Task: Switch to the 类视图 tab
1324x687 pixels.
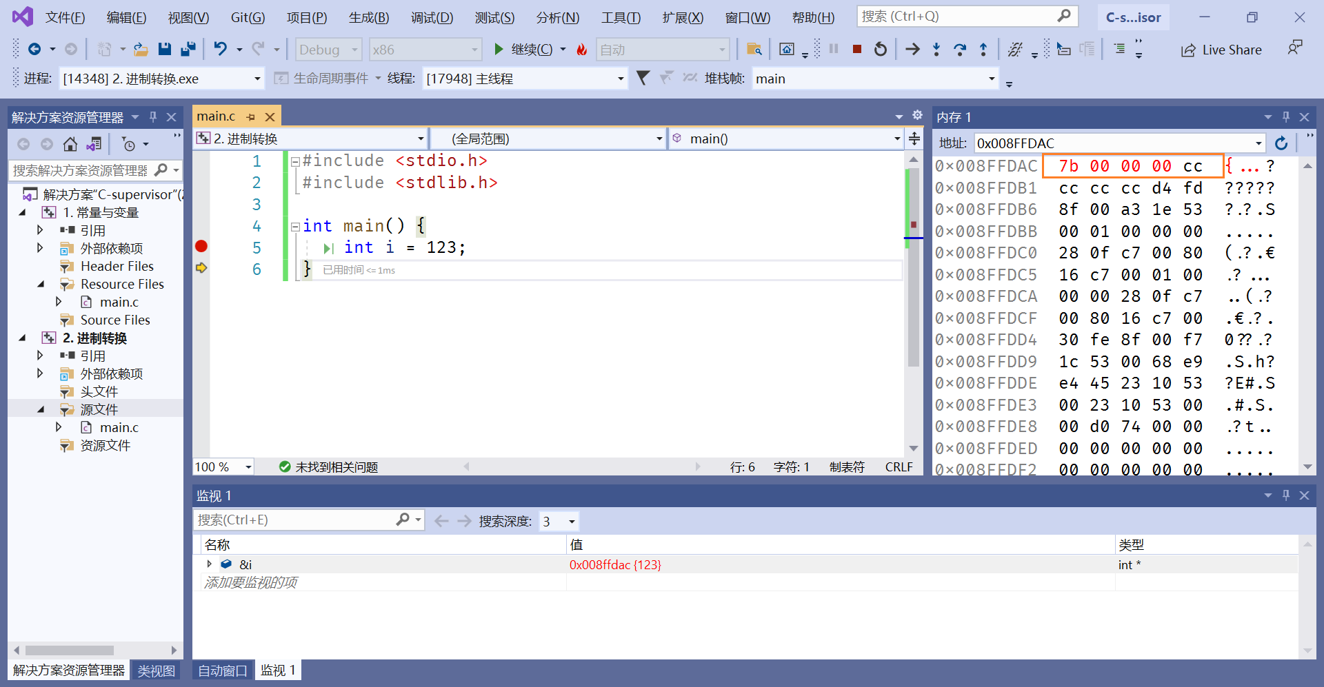Action: pyautogui.click(x=156, y=670)
